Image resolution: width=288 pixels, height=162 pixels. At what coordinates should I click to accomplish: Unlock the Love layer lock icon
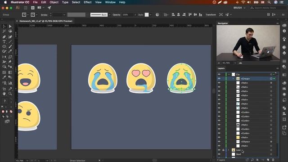tap(223, 150)
